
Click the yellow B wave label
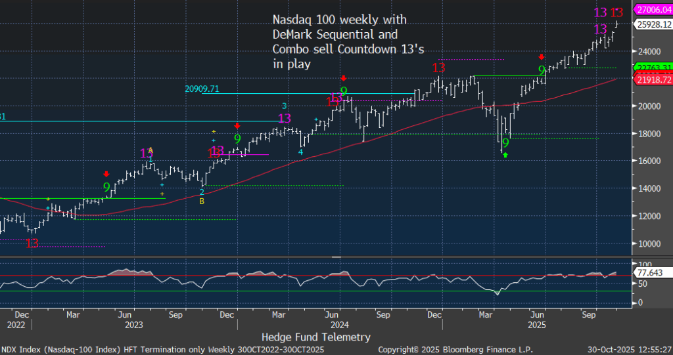coord(202,201)
